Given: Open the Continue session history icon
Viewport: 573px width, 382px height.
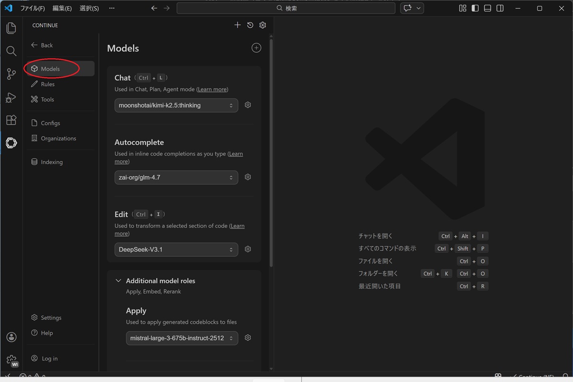Looking at the screenshot, I should pos(250,25).
